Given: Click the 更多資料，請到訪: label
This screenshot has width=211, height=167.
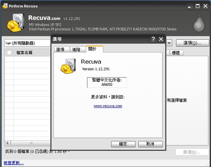Looking at the screenshot, I should 108,97.
